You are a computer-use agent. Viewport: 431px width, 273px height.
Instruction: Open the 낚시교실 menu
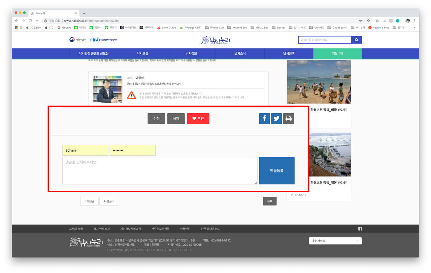(x=142, y=53)
